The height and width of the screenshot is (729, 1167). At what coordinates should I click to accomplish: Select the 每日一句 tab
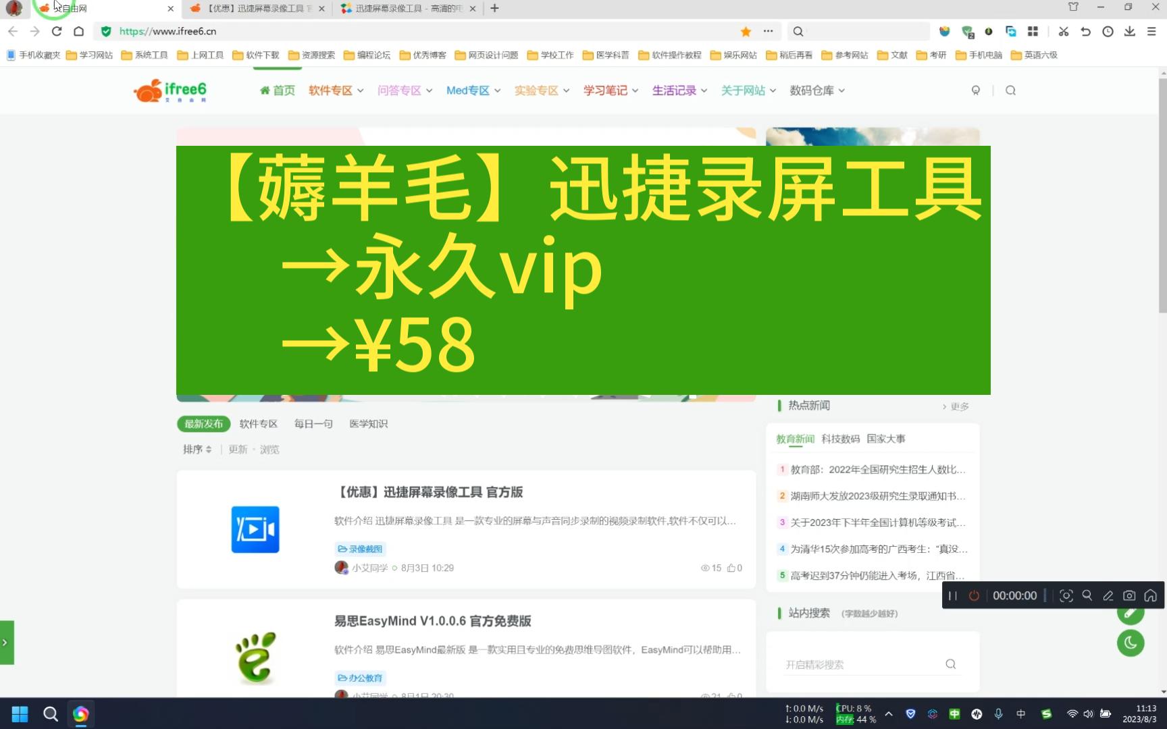[312, 423]
